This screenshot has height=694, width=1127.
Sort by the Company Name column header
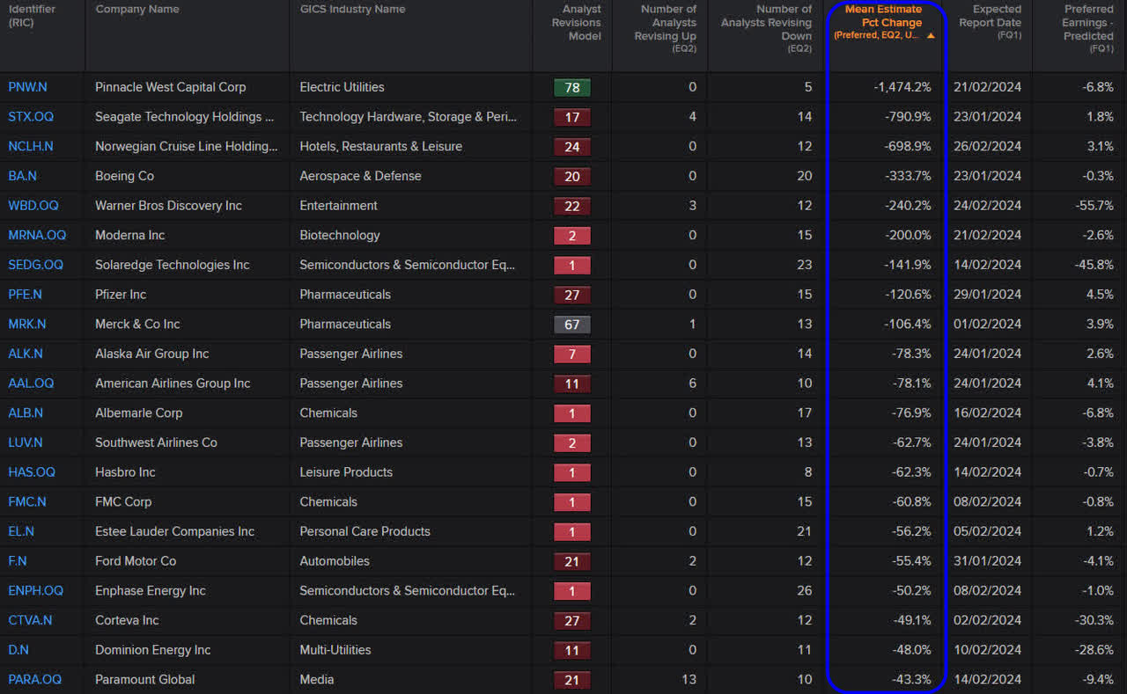pyautogui.click(x=136, y=9)
